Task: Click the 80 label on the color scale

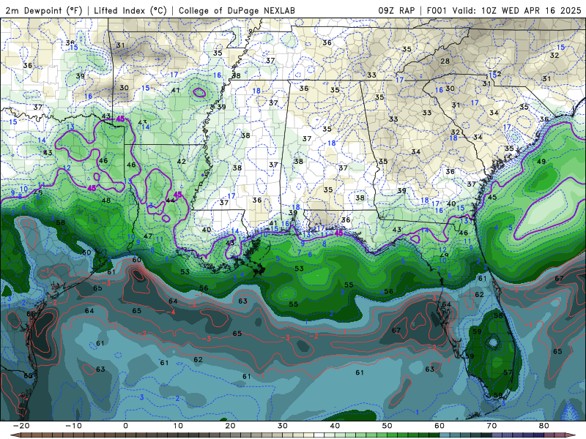Action: (544, 426)
